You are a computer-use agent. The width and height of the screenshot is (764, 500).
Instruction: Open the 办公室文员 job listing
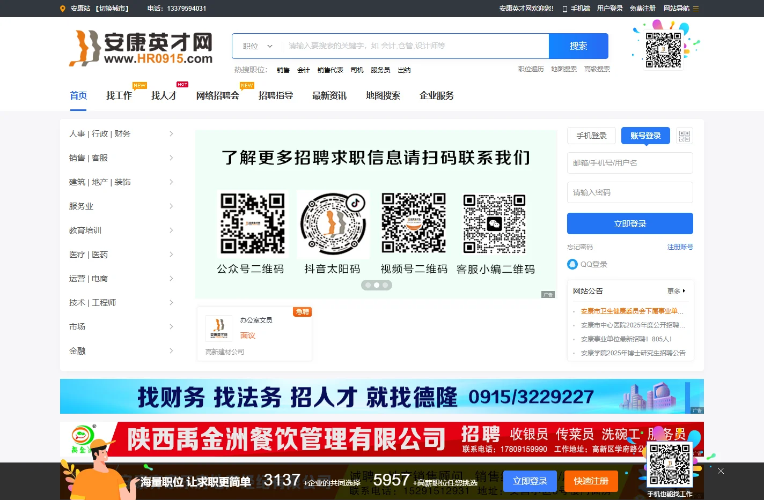(256, 320)
